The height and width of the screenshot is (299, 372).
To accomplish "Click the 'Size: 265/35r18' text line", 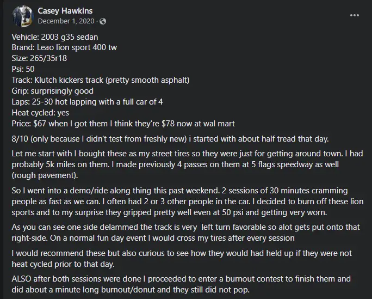I will (x=39, y=58).
